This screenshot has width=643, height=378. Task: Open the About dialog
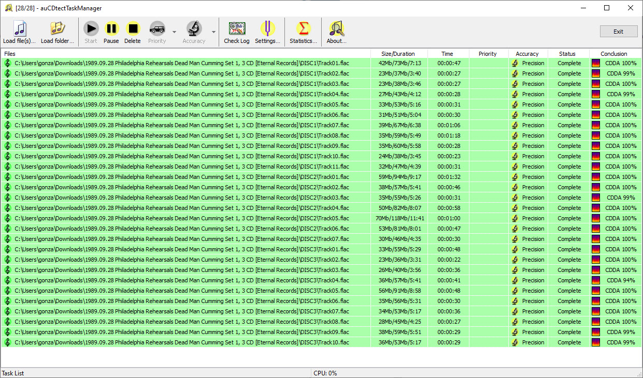[x=337, y=33]
